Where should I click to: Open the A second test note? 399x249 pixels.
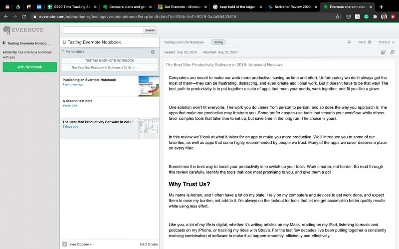pos(110,107)
